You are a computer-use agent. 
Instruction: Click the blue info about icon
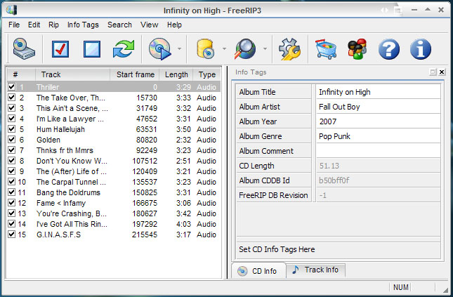click(x=421, y=49)
